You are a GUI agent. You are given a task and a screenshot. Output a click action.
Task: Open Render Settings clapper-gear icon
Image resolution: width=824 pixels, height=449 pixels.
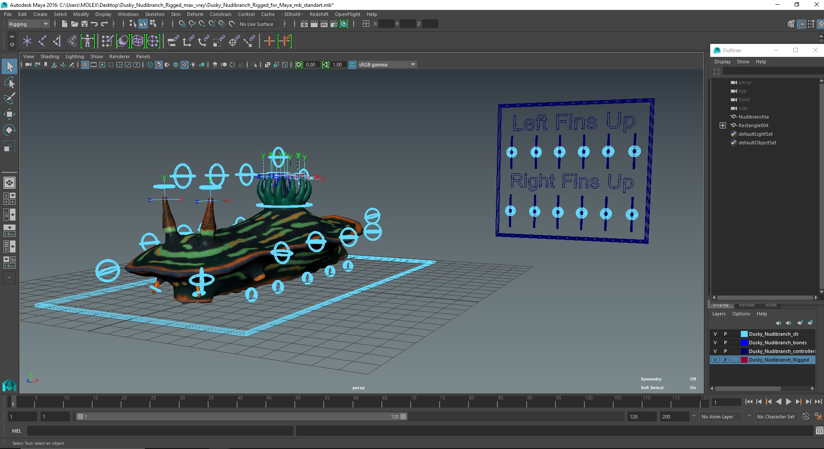tap(334, 24)
